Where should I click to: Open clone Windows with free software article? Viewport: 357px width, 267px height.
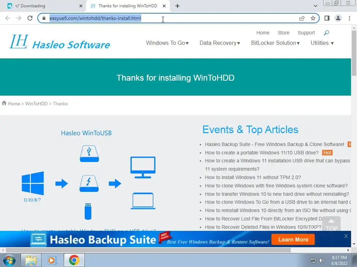pyautogui.click(x=276, y=186)
